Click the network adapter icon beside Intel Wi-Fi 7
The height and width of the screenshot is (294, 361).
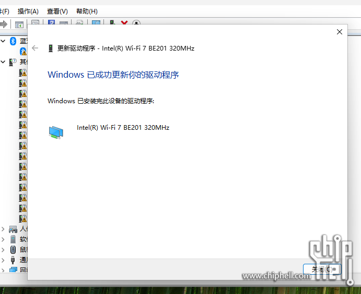56,132
